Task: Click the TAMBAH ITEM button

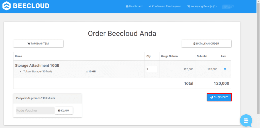Action: tap(38, 44)
